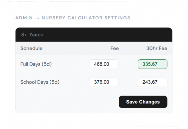
Task: Click the (5d) suffix of School Days
Action: pyautogui.click(x=54, y=82)
